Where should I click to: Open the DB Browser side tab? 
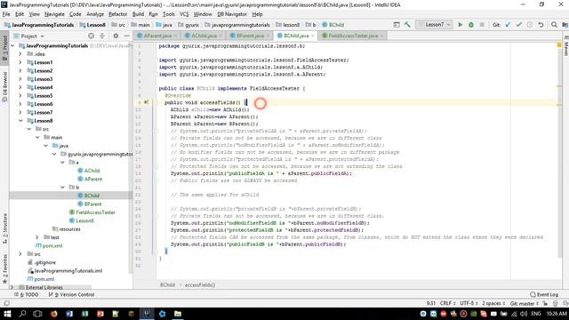(x=4, y=86)
